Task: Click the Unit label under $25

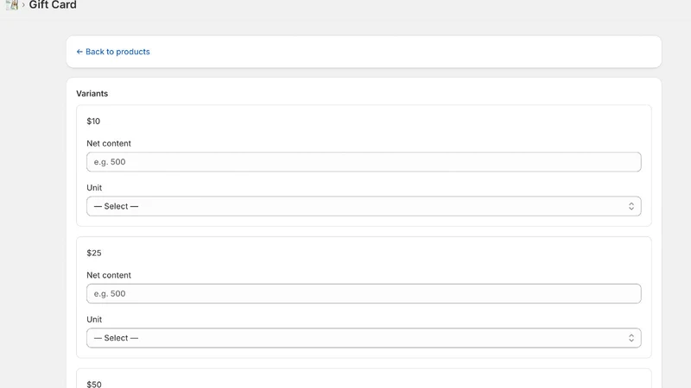Action: click(x=94, y=319)
